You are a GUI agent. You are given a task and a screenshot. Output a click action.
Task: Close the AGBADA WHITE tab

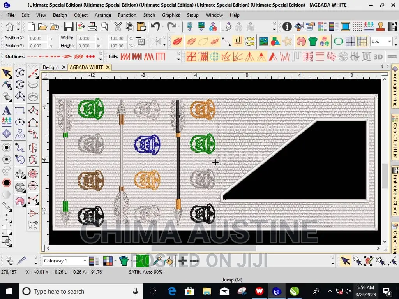coord(108,67)
